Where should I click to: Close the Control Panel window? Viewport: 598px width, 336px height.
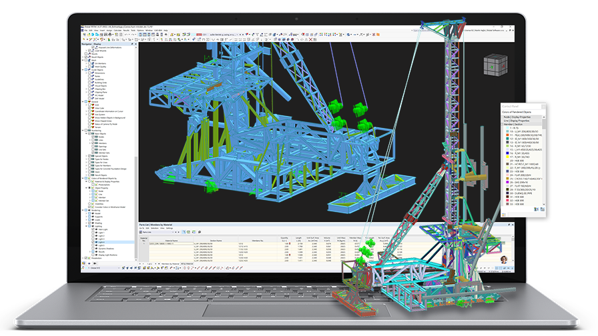[543, 107]
